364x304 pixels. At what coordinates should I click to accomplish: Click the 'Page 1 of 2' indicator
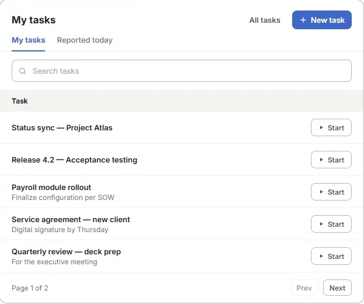(x=30, y=288)
